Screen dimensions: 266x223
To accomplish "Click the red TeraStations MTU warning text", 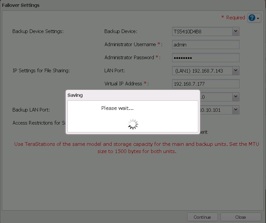I will click(137, 148).
